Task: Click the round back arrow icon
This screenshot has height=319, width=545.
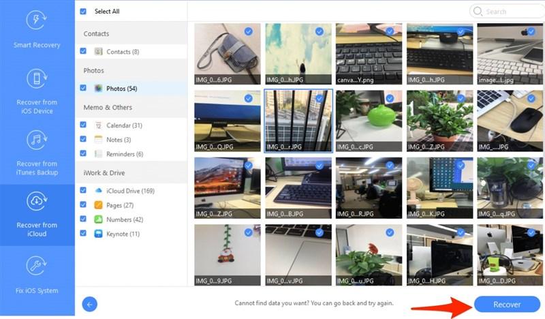Action: tap(90, 305)
